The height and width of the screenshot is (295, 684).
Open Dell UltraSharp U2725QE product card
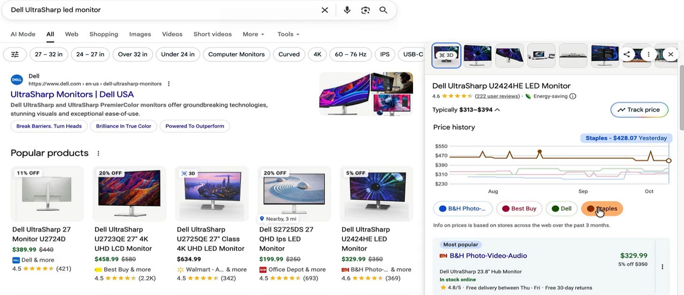(x=211, y=224)
